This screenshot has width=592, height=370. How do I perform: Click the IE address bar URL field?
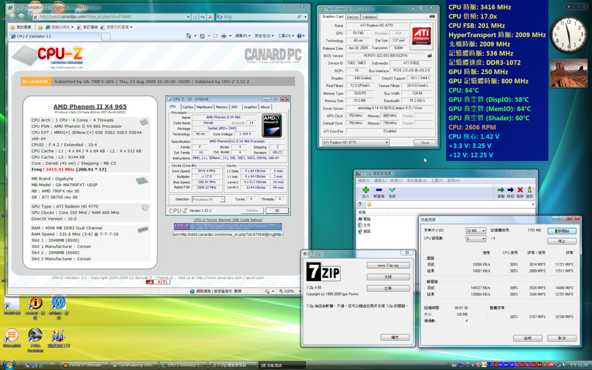pos(112,17)
